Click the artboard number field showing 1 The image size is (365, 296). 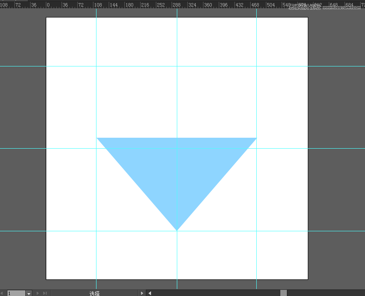pyautogui.click(x=16, y=293)
